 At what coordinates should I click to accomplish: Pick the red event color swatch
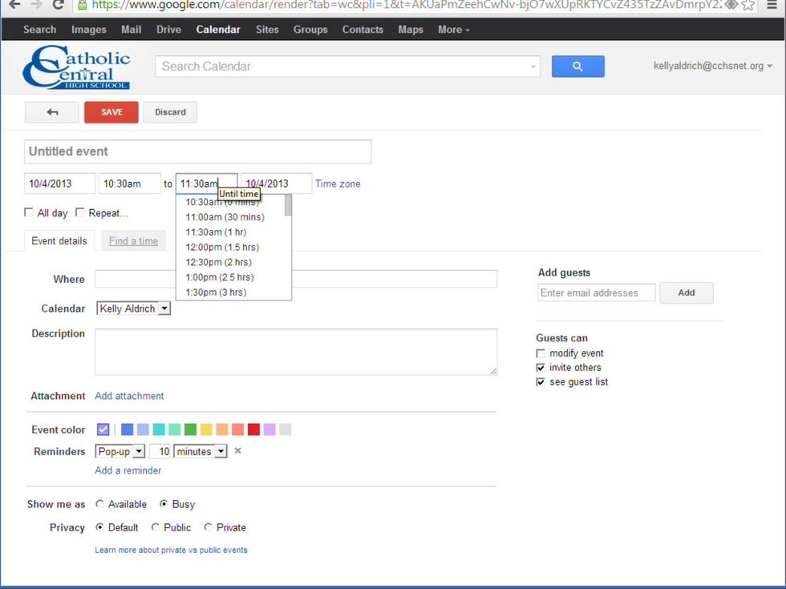click(253, 430)
